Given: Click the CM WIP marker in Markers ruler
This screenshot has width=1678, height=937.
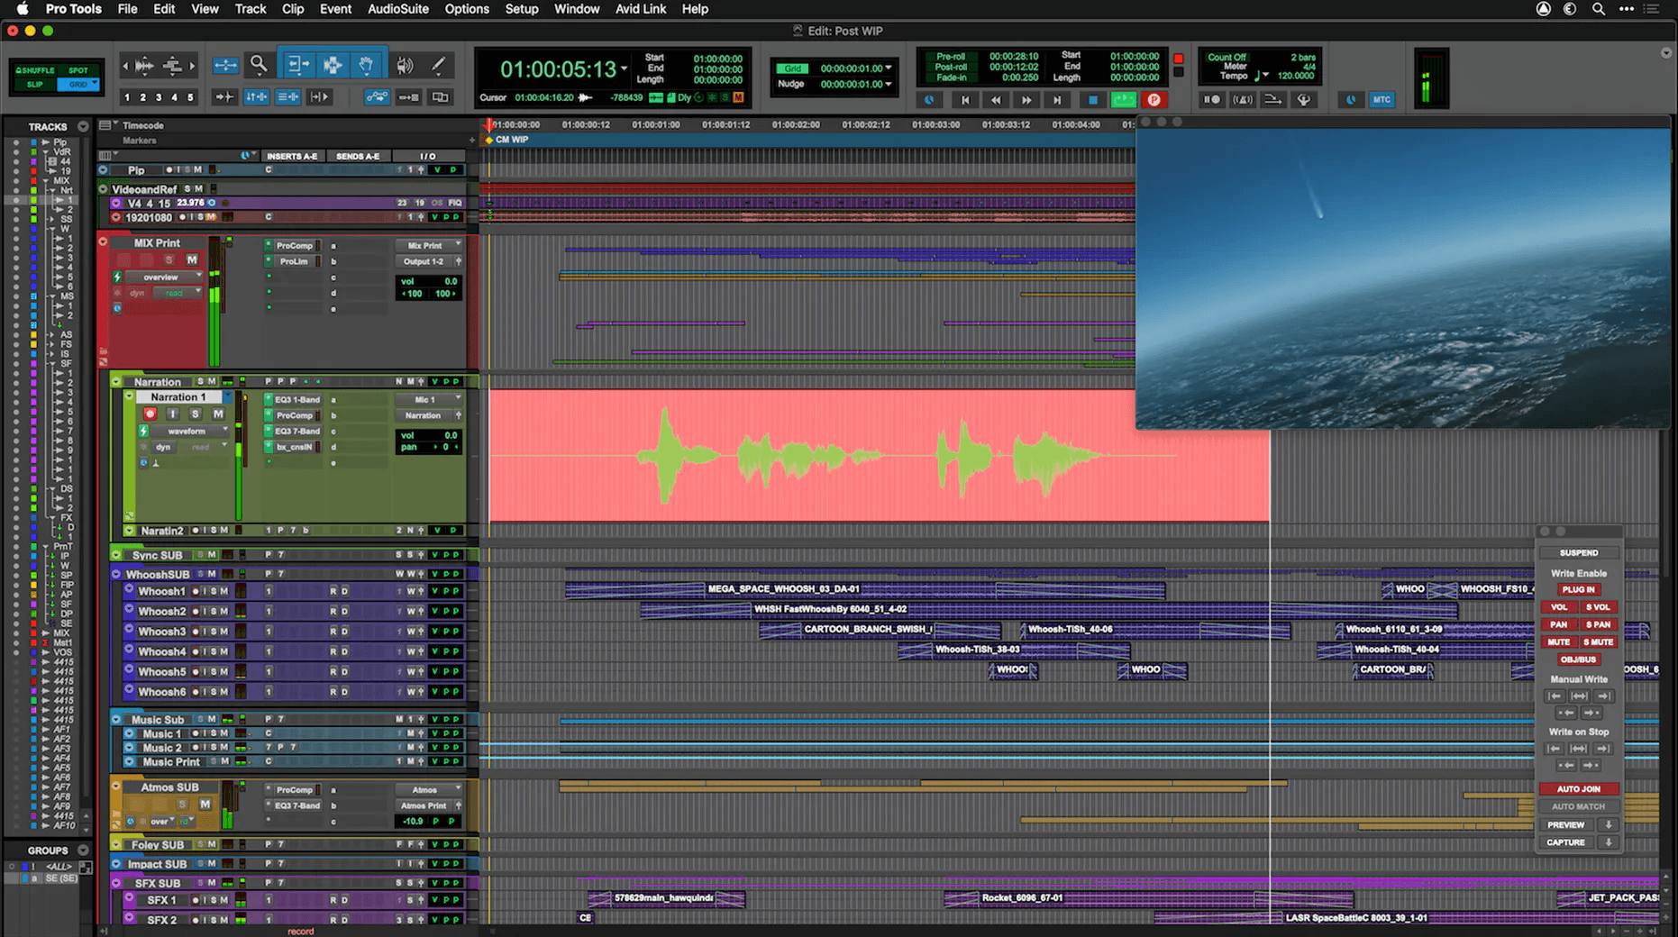Looking at the screenshot, I should [x=510, y=140].
